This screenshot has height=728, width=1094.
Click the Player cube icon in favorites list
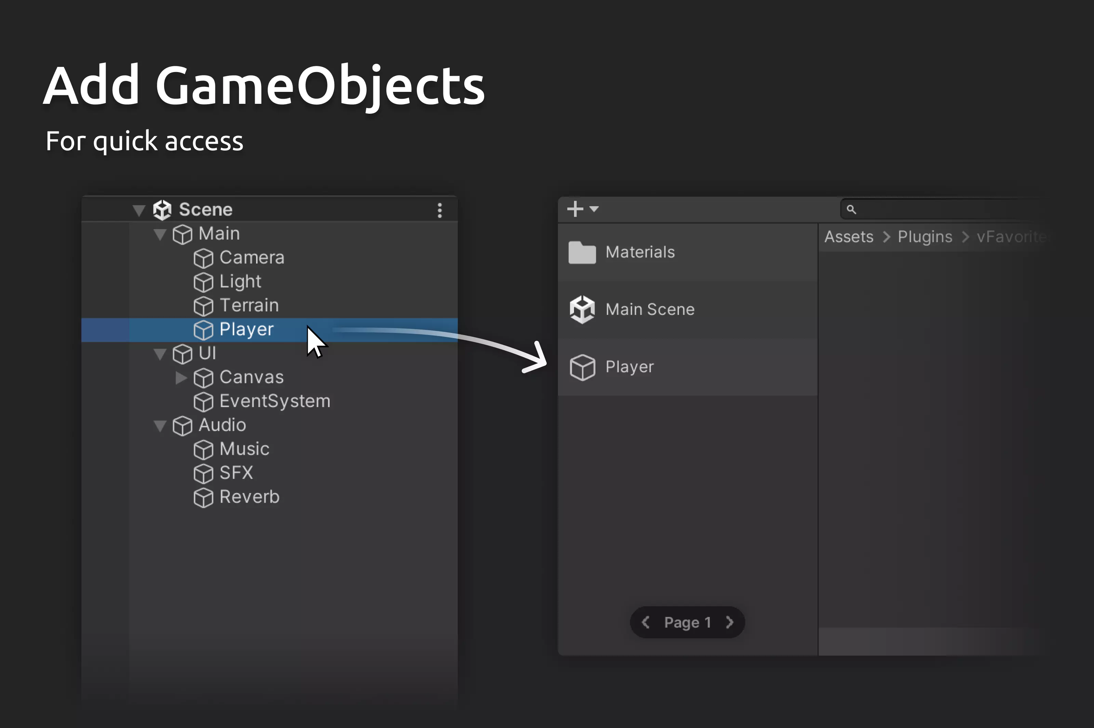point(582,367)
